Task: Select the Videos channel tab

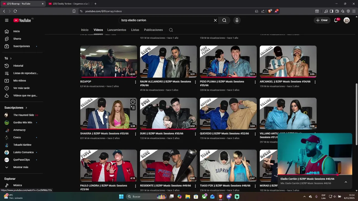Action: click(98, 30)
